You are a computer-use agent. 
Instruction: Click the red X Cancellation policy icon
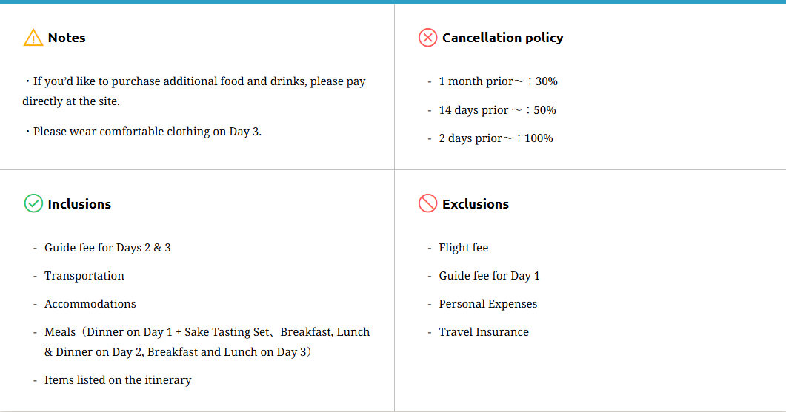pyautogui.click(x=427, y=38)
